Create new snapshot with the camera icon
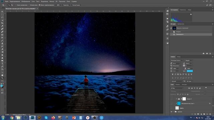Screen dimensions: 214x120 pyautogui.click(x=207, y=53)
